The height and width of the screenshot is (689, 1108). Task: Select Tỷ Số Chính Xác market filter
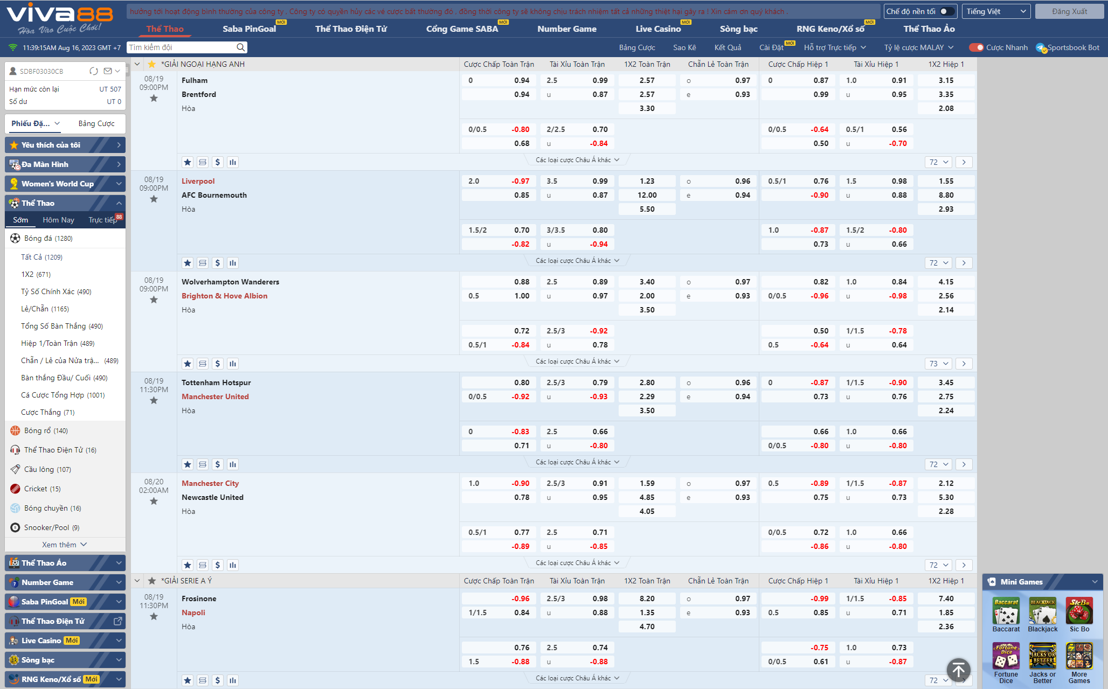tap(56, 291)
